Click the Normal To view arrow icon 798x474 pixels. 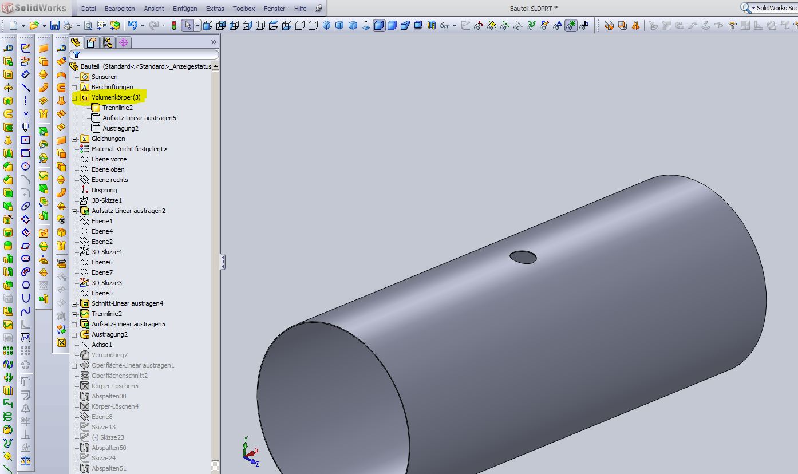coord(366,26)
